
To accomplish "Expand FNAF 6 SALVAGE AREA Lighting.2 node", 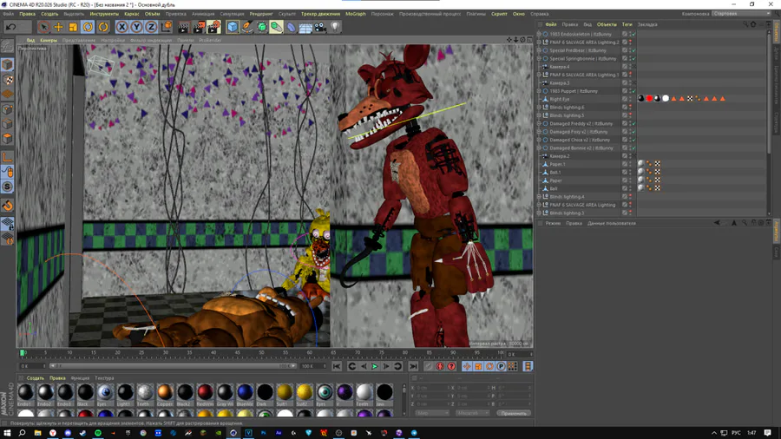I will coord(539,43).
